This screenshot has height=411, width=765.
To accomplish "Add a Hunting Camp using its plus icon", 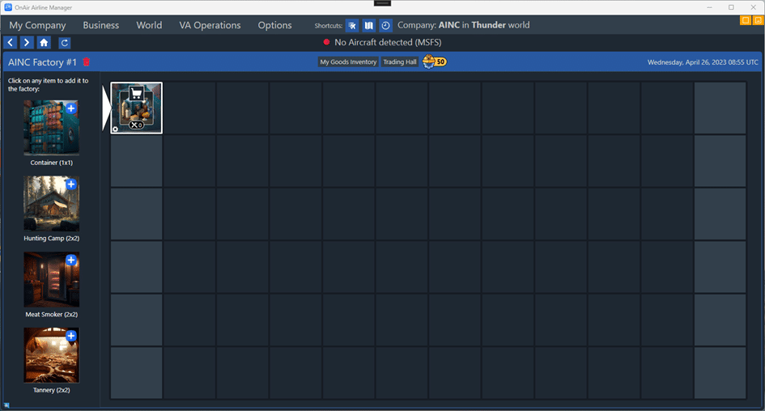I will (71, 184).
